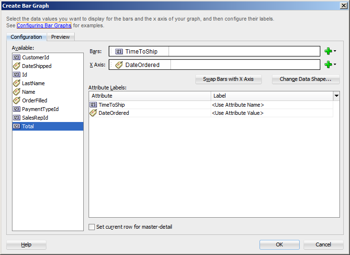
Task: Select the Configuration tab
Action: tap(26, 37)
